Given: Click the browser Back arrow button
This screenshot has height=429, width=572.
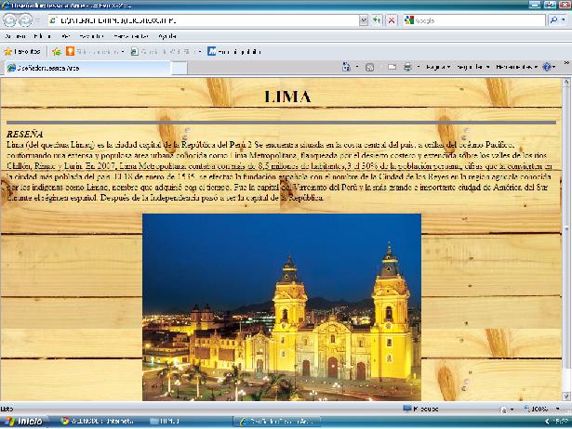Looking at the screenshot, I should [11, 19].
